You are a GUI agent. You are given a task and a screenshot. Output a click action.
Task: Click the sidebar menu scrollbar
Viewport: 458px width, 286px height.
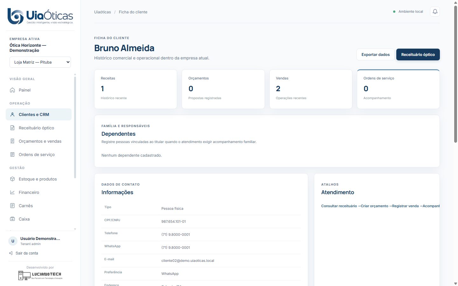tap(75, 127)
